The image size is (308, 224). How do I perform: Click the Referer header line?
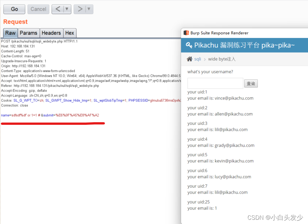click(x=50, y=86)
